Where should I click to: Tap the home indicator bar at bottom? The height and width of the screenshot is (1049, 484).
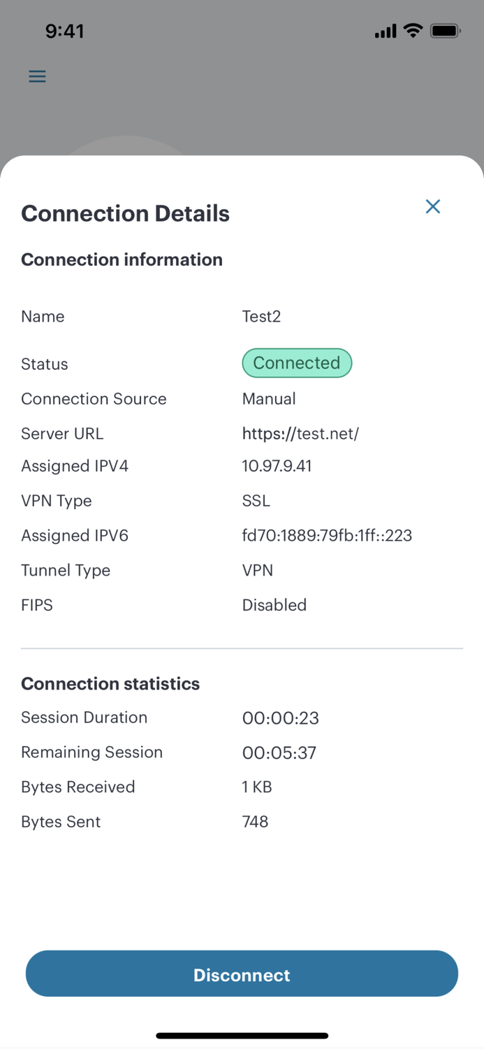coord(242,1036)
